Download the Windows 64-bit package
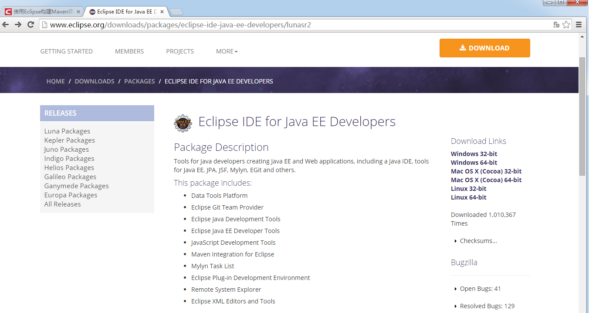This screenshot has height=313, width=589. click(474, 163)
